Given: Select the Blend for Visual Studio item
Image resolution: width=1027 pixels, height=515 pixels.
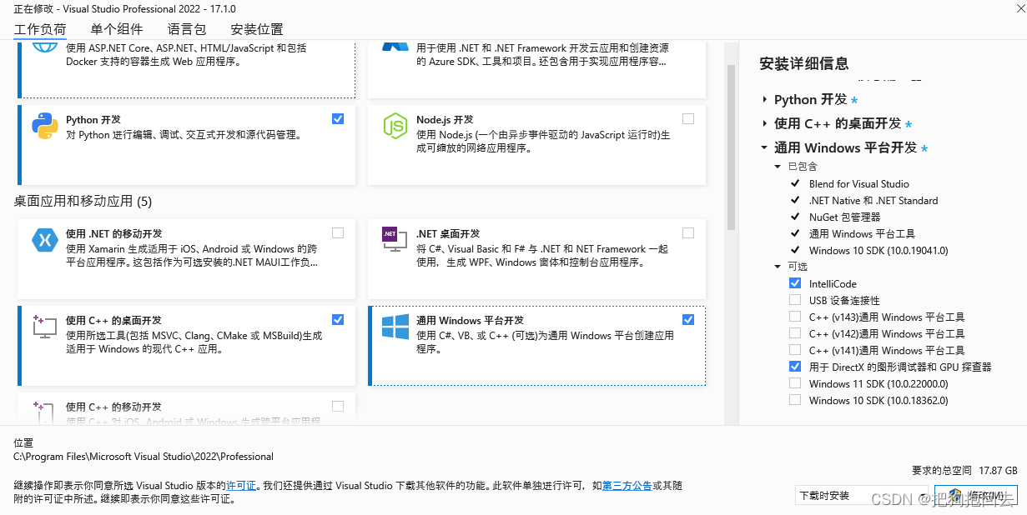Looking at the screenshot, I should (x=859, y=183).
